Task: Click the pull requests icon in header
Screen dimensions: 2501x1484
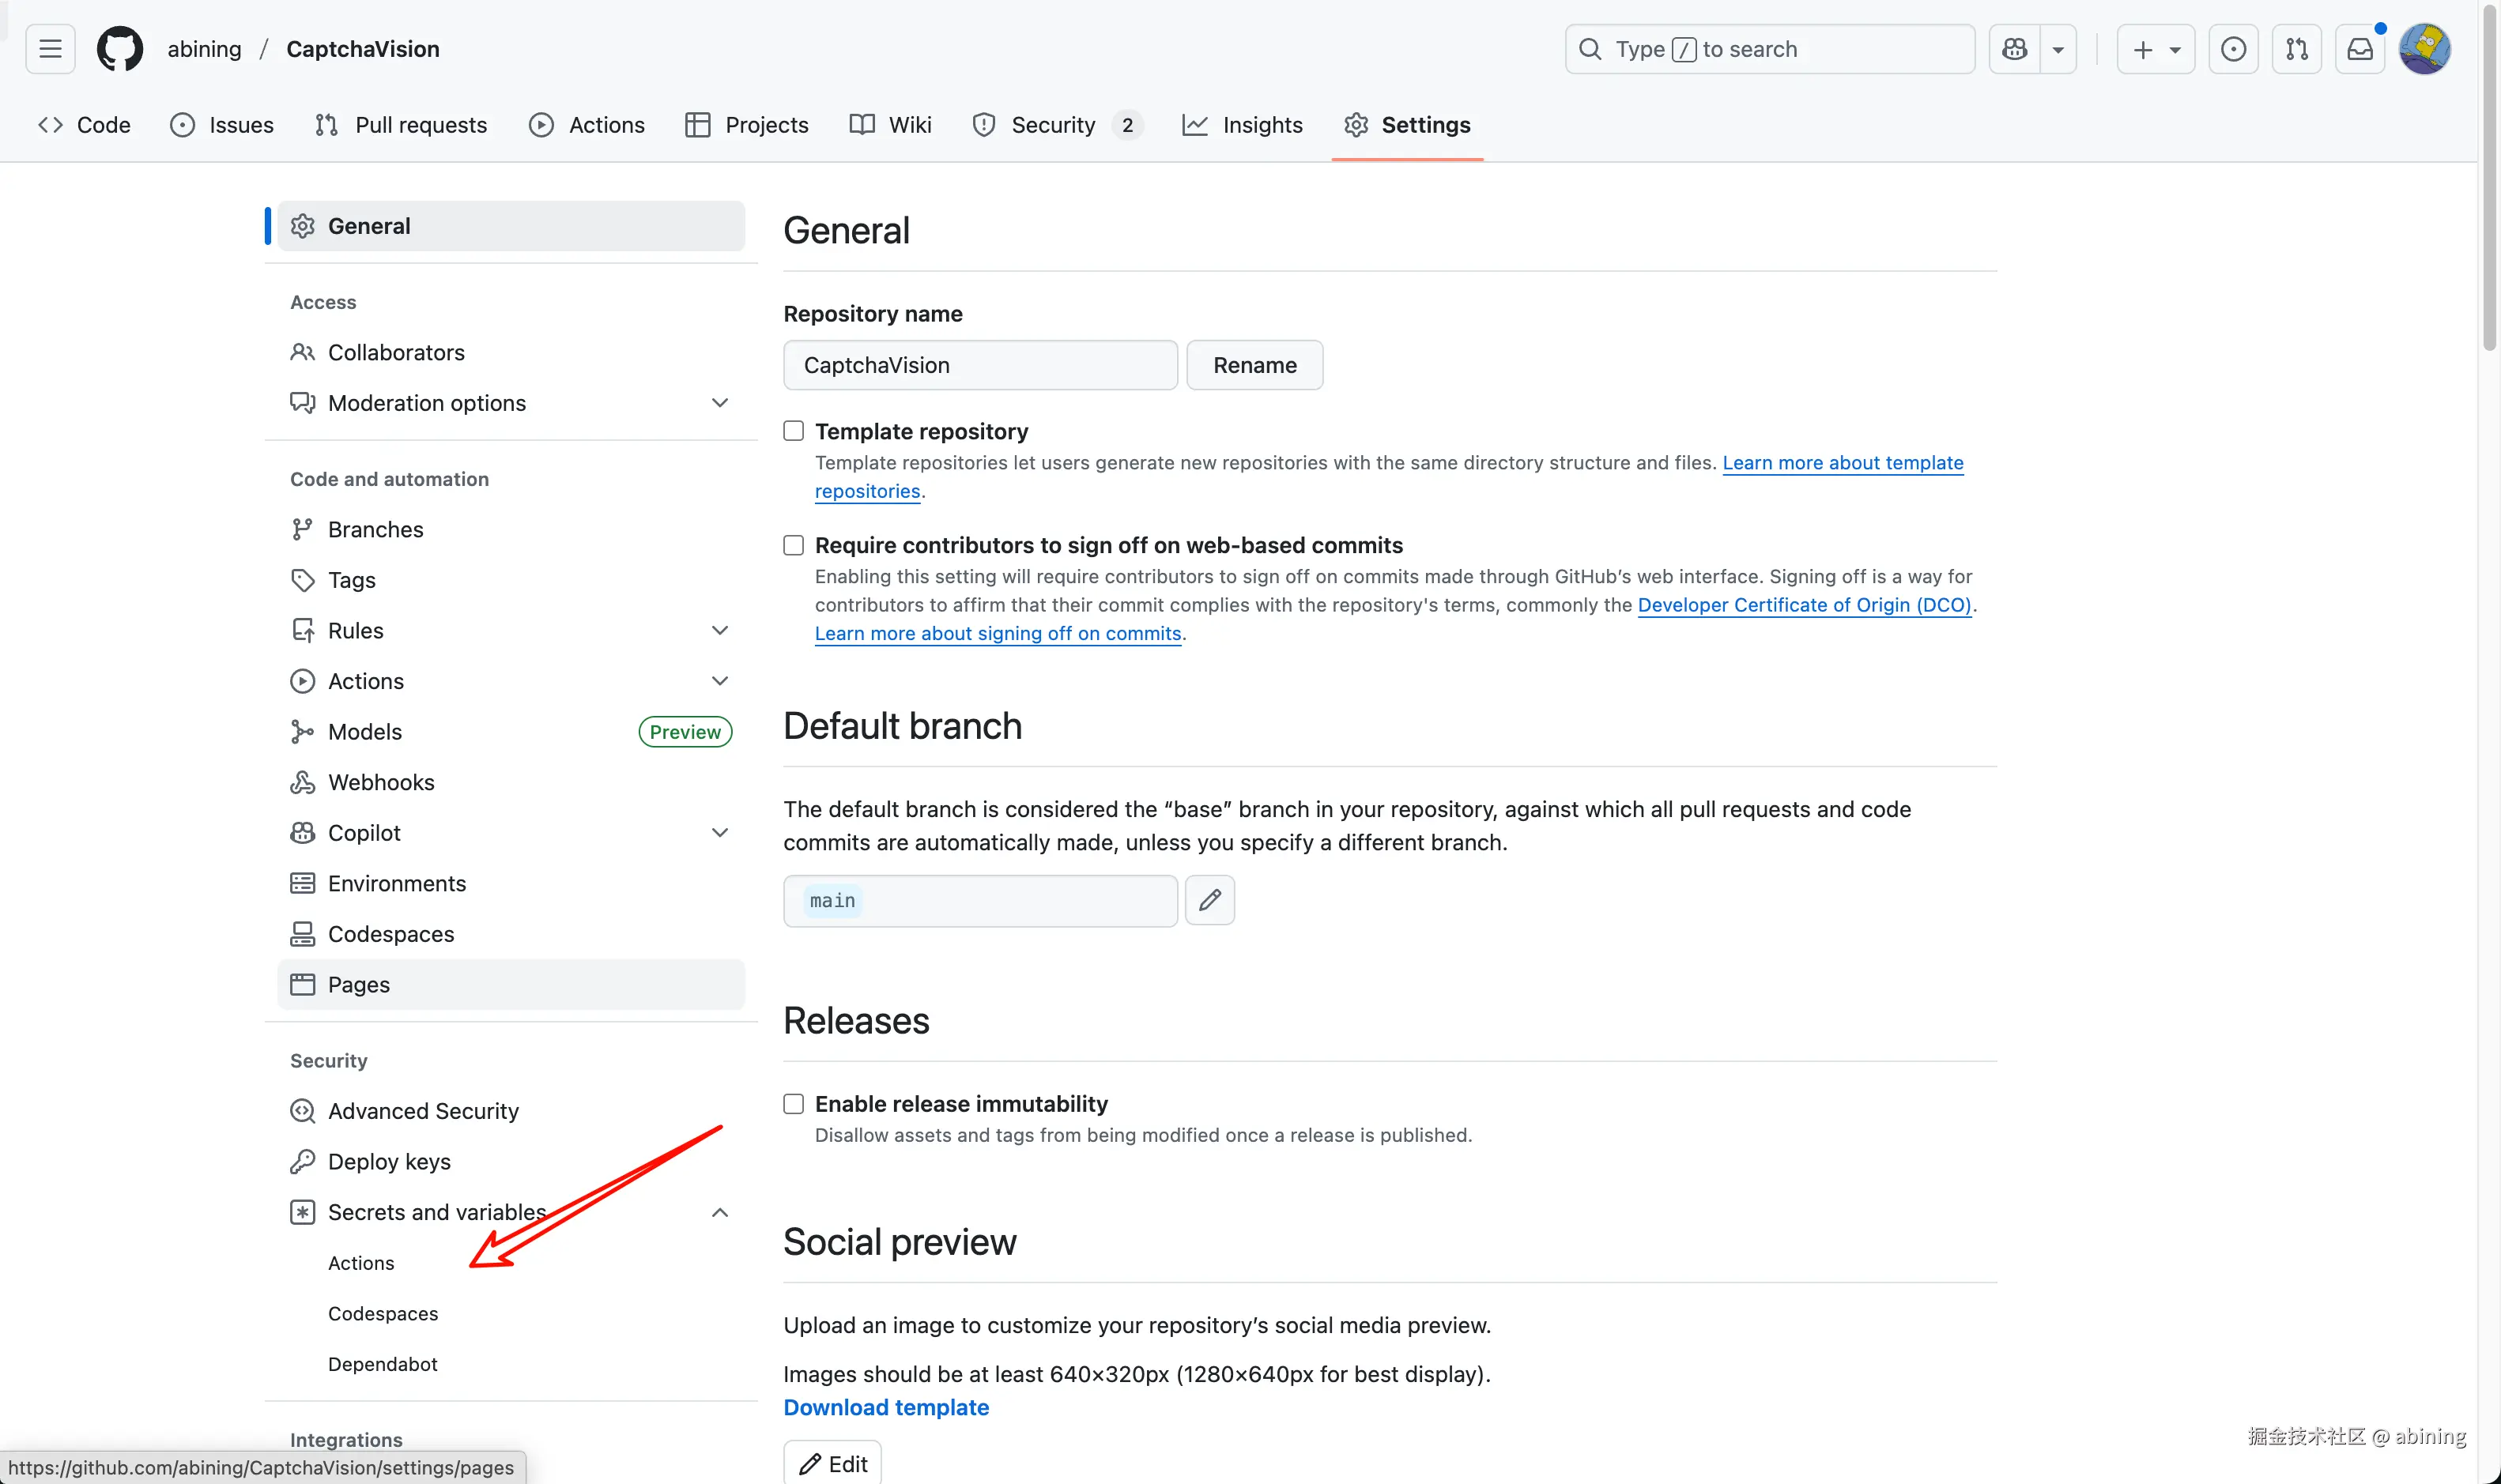Action: click(2296, 49)
